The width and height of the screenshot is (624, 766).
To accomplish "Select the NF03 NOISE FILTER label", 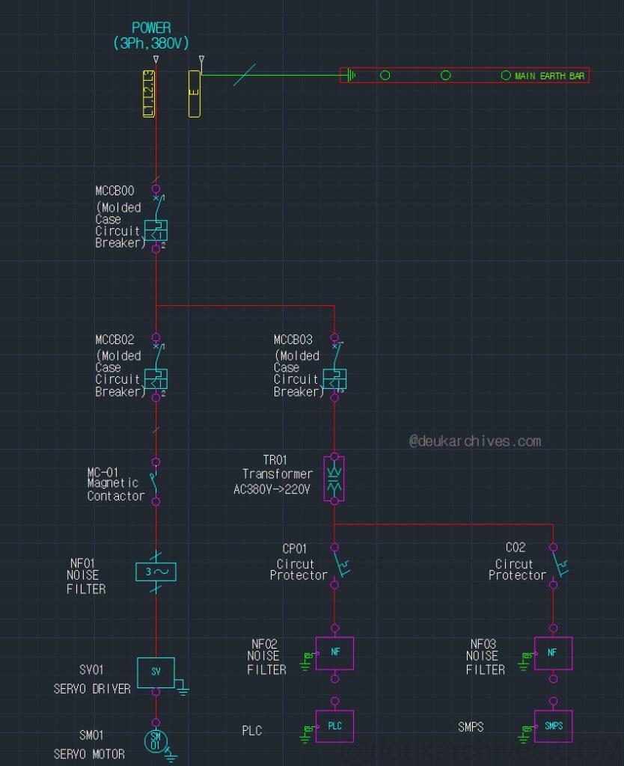I will tap(486, 657).
